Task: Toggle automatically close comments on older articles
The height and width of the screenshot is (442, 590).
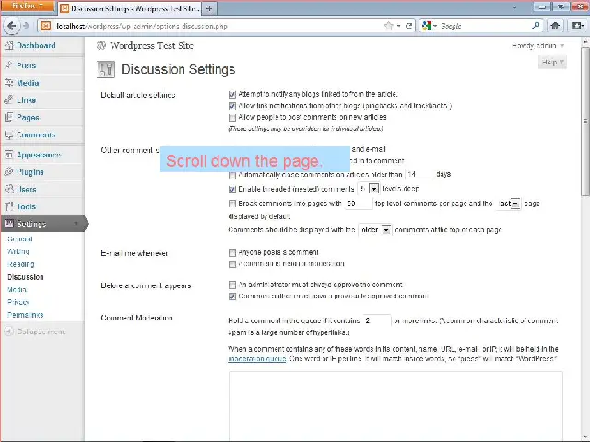Action: point(232,175)
